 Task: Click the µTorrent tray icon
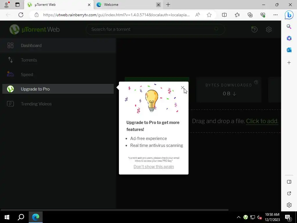[x=245, y=217]
